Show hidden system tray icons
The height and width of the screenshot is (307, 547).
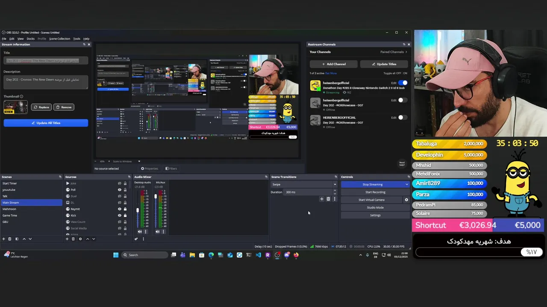[360, 255]
